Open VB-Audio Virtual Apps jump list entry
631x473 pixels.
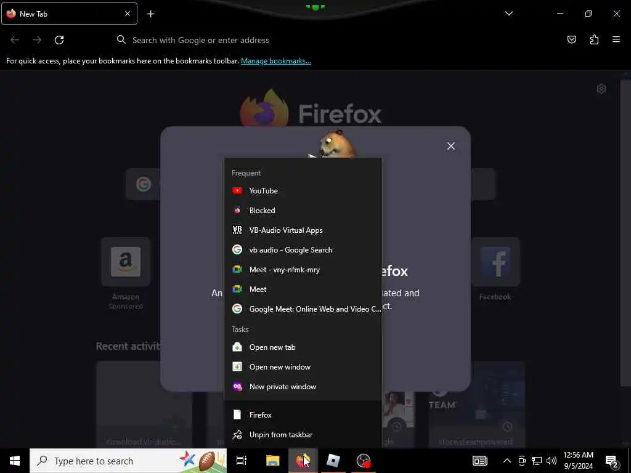303,230
